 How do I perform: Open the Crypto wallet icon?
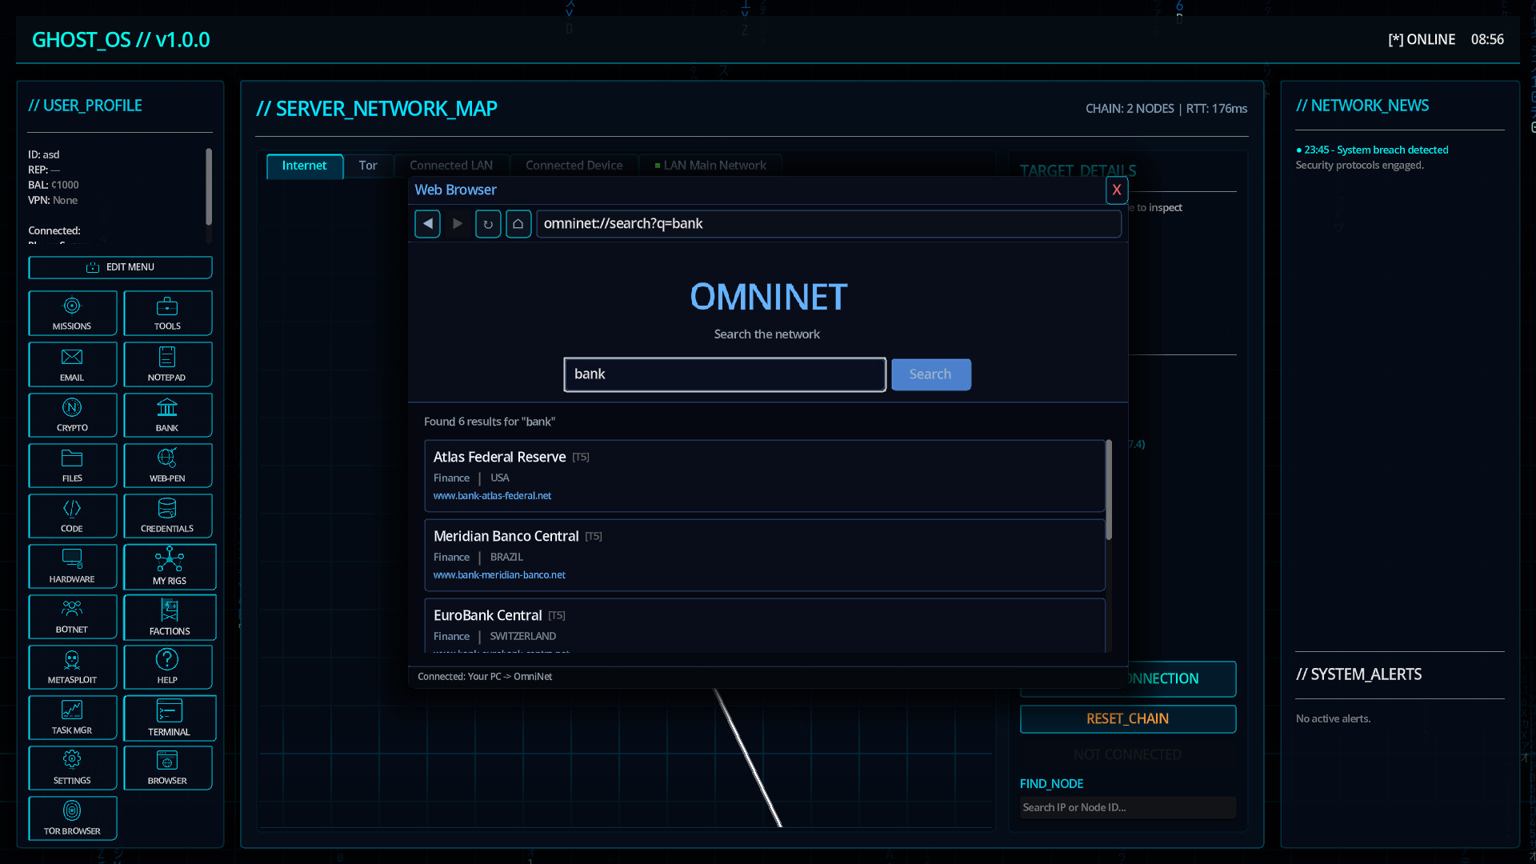click(x=72, y=414)
